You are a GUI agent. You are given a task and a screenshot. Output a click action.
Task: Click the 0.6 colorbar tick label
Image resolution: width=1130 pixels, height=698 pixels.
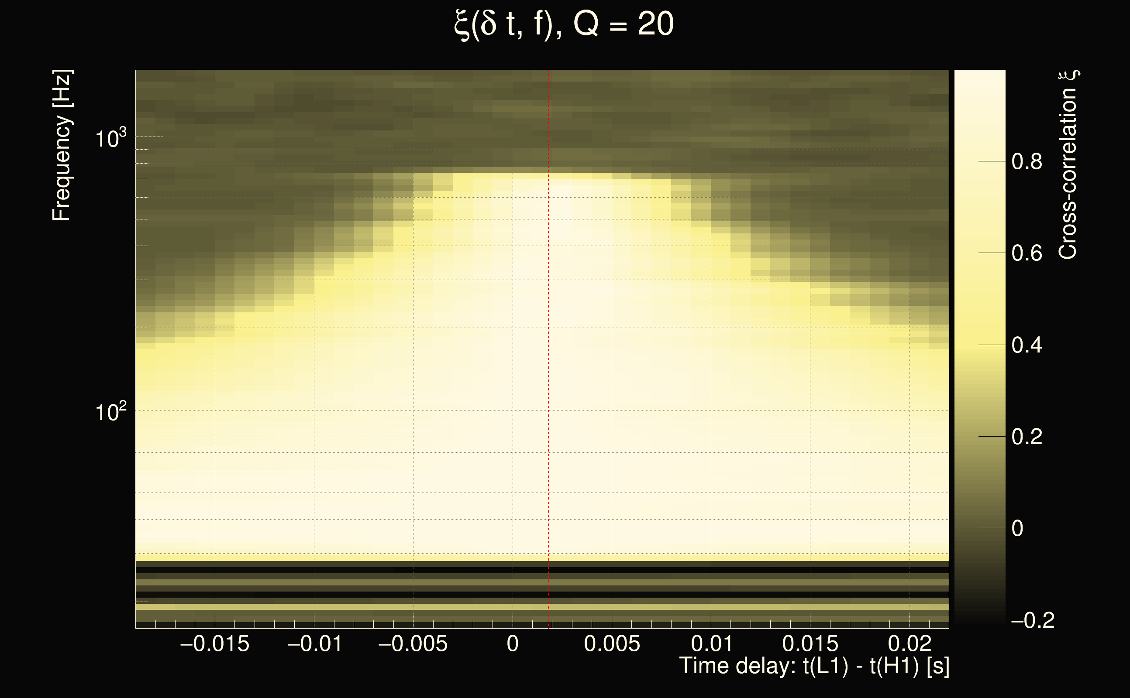(x=1027, y=253)
